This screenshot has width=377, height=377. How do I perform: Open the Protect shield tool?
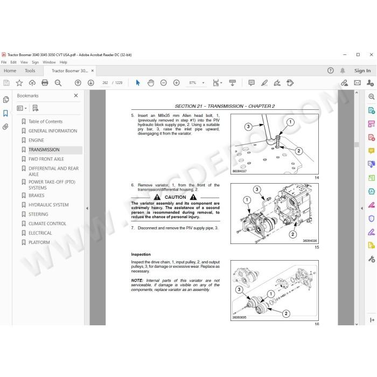372,218
